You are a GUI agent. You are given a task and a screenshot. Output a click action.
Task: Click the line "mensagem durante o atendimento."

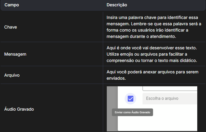(x=141, y=36)
